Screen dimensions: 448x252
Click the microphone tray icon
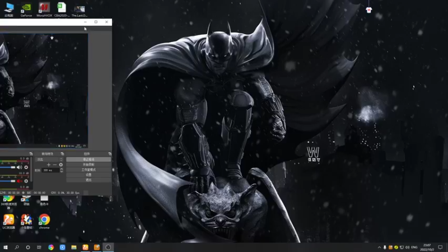coord(385,248)
